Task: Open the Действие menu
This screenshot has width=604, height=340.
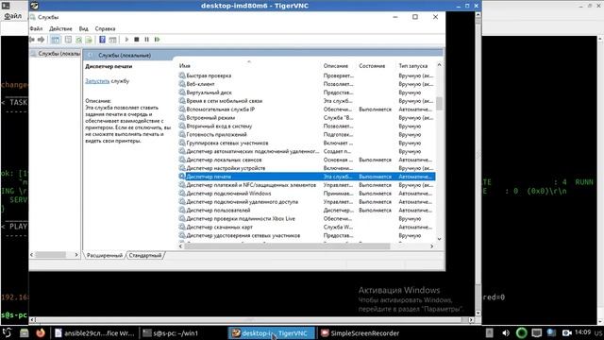Action: click(x=60, y=28)
